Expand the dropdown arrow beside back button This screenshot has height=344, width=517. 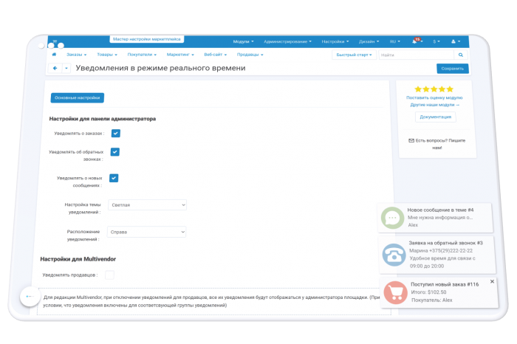66,68
